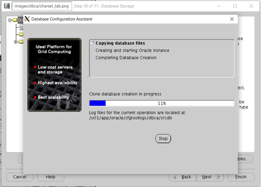Image resolution: width=261 pixels, height=187 pixels.
Task: Click the second folder icon in tree
Action: tap(20, 34)
